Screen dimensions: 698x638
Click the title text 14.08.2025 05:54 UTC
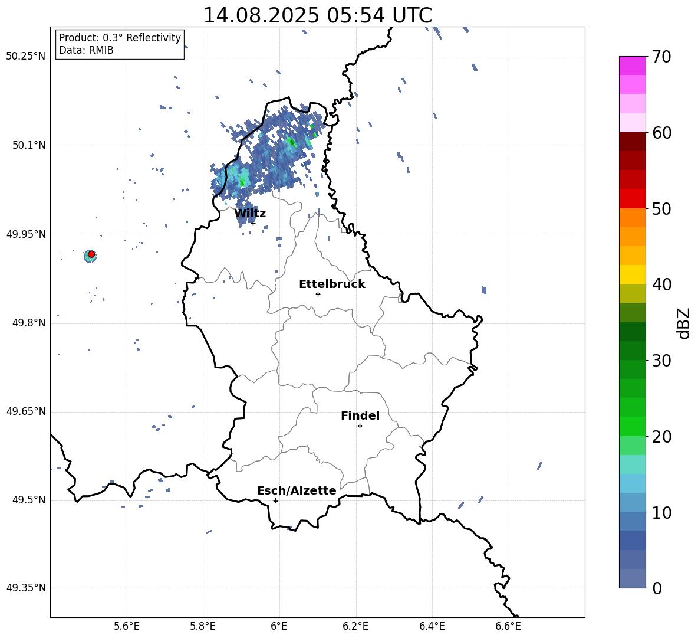click(x=317, y=15)
